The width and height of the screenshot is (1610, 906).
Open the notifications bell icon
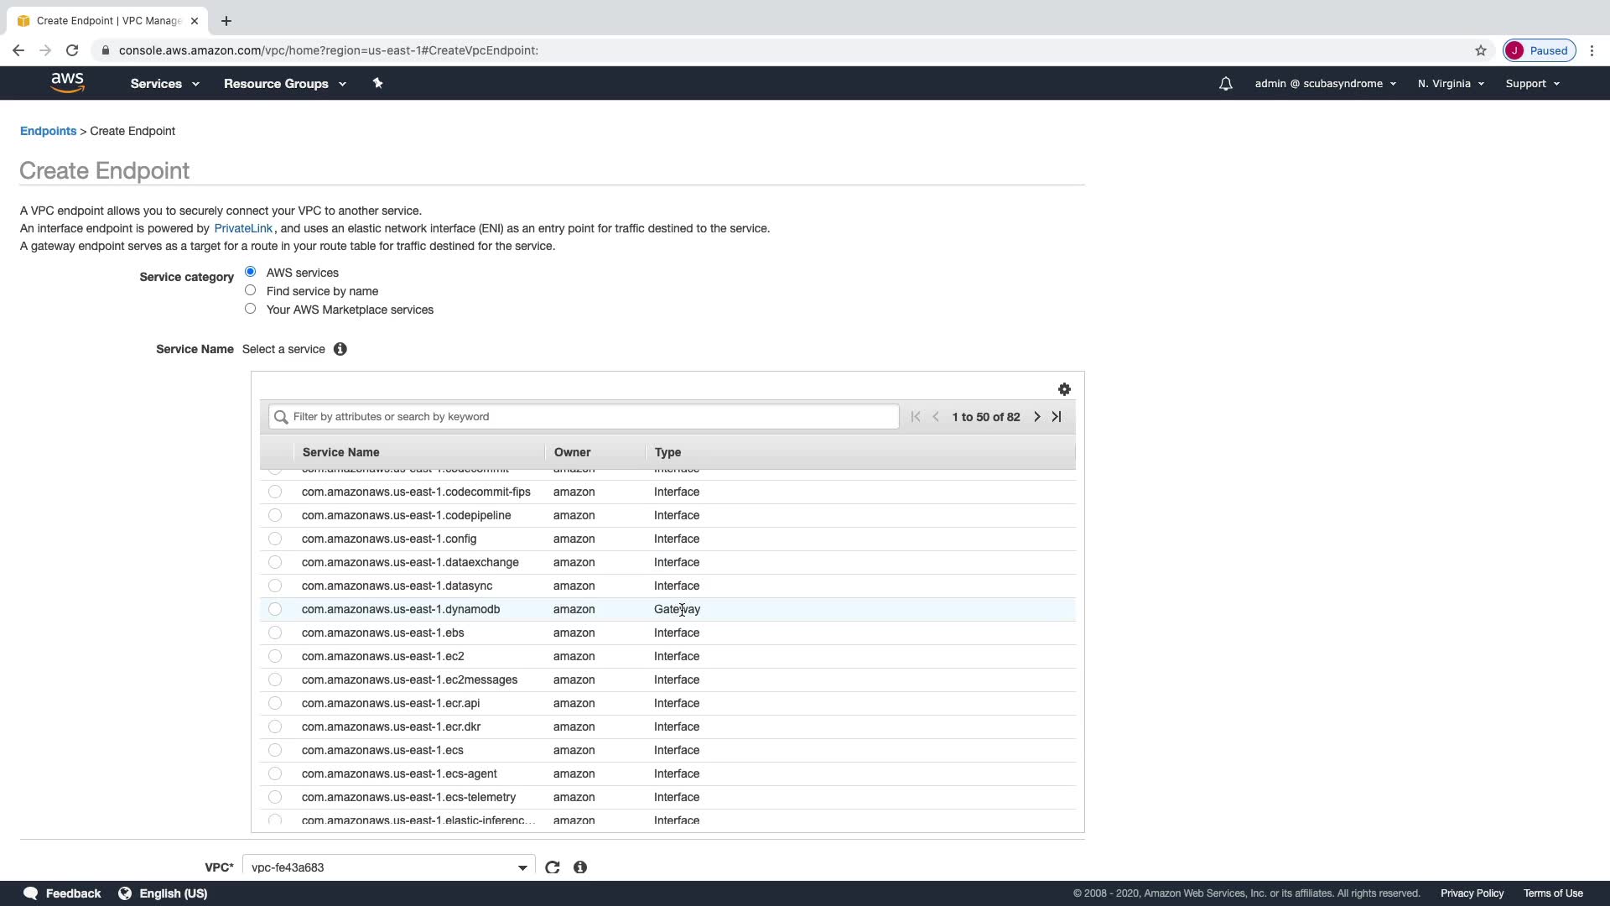(x=1225, y=84)
